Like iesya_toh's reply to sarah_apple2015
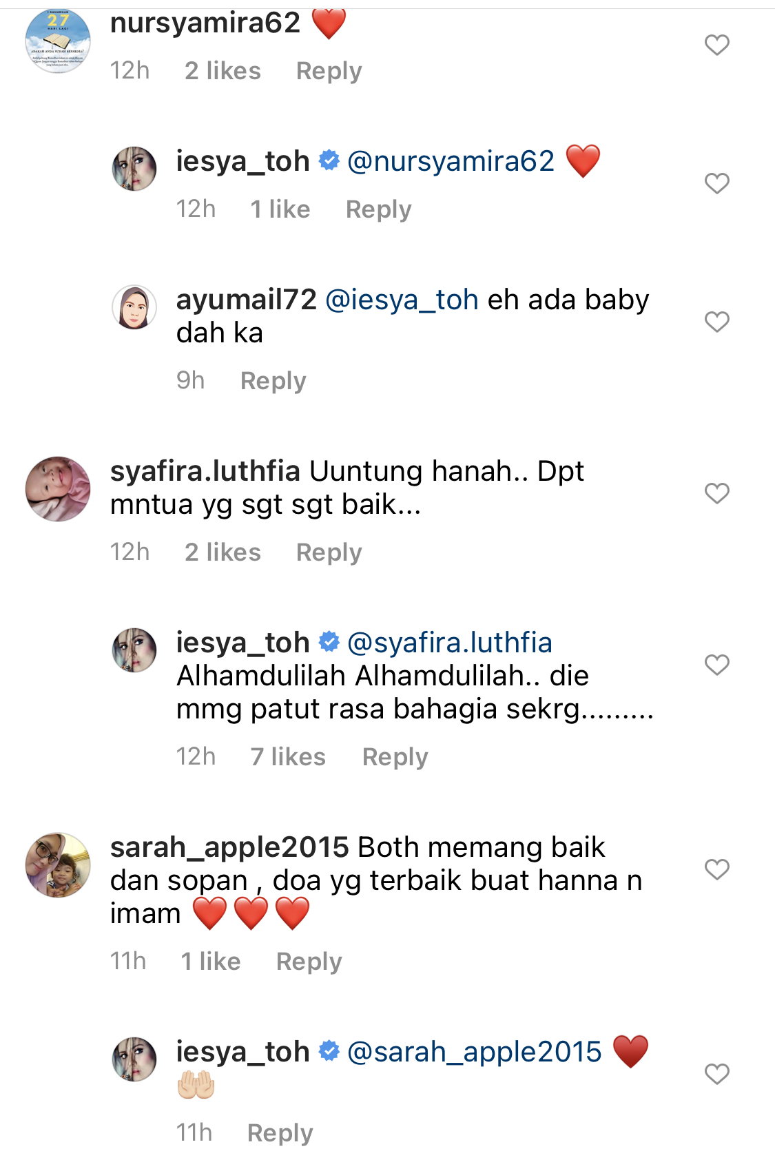 [x=717, y=1074]
